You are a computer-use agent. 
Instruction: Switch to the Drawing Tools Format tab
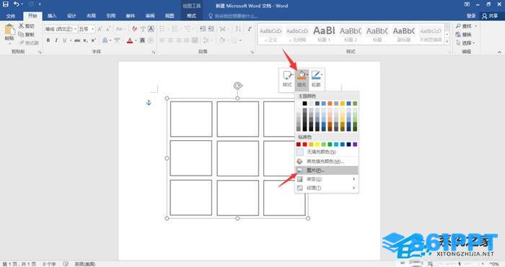pyautogui.click(x=191, y=16)
